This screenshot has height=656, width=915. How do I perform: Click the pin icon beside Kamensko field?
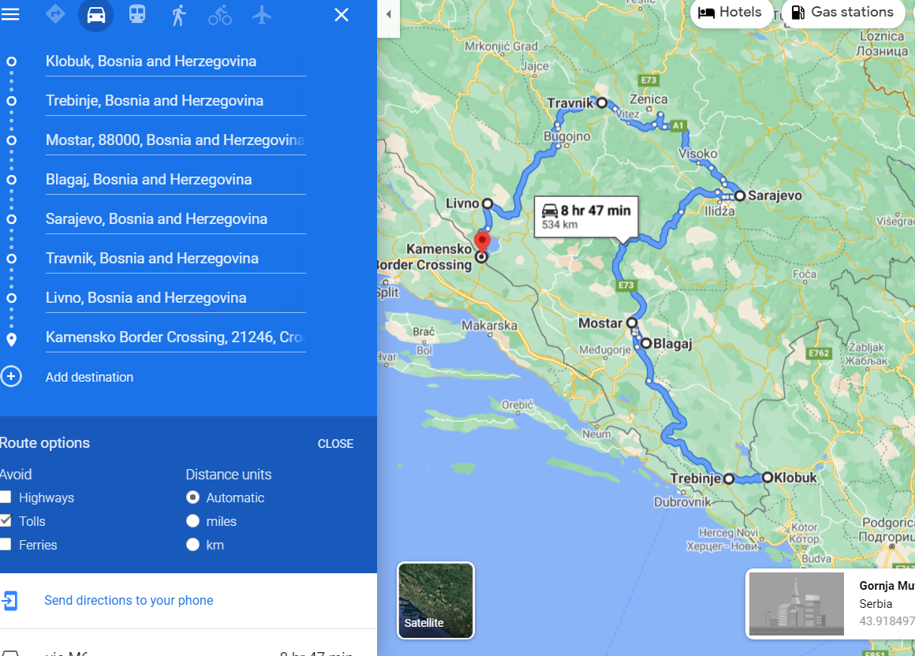(11, 340)
